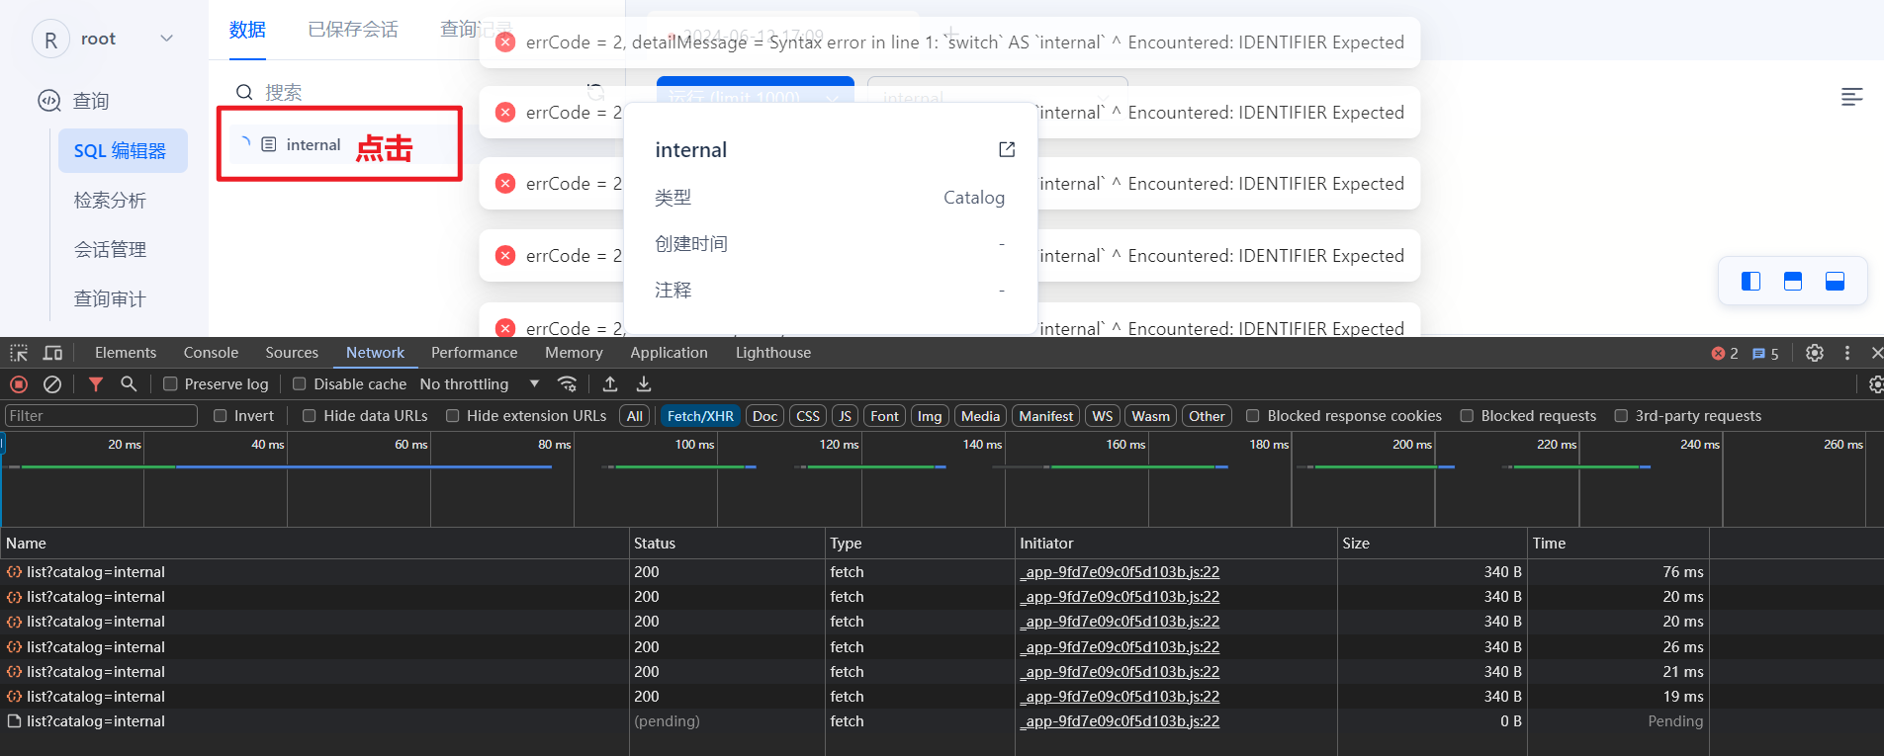The height and width of the screenshot is (756, 1884).
Task: Click the internal catalog document icon
Action: tap(269, 144)
